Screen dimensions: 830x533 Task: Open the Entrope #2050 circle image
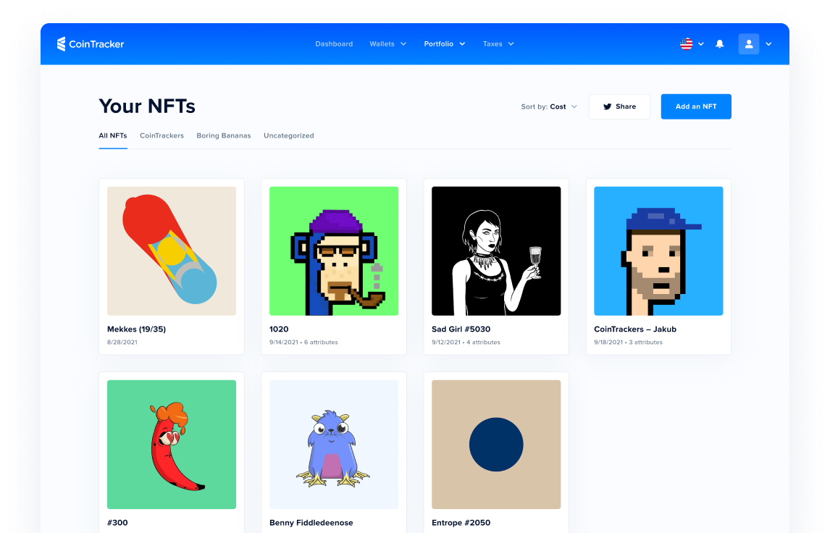(x=496, y=445)
